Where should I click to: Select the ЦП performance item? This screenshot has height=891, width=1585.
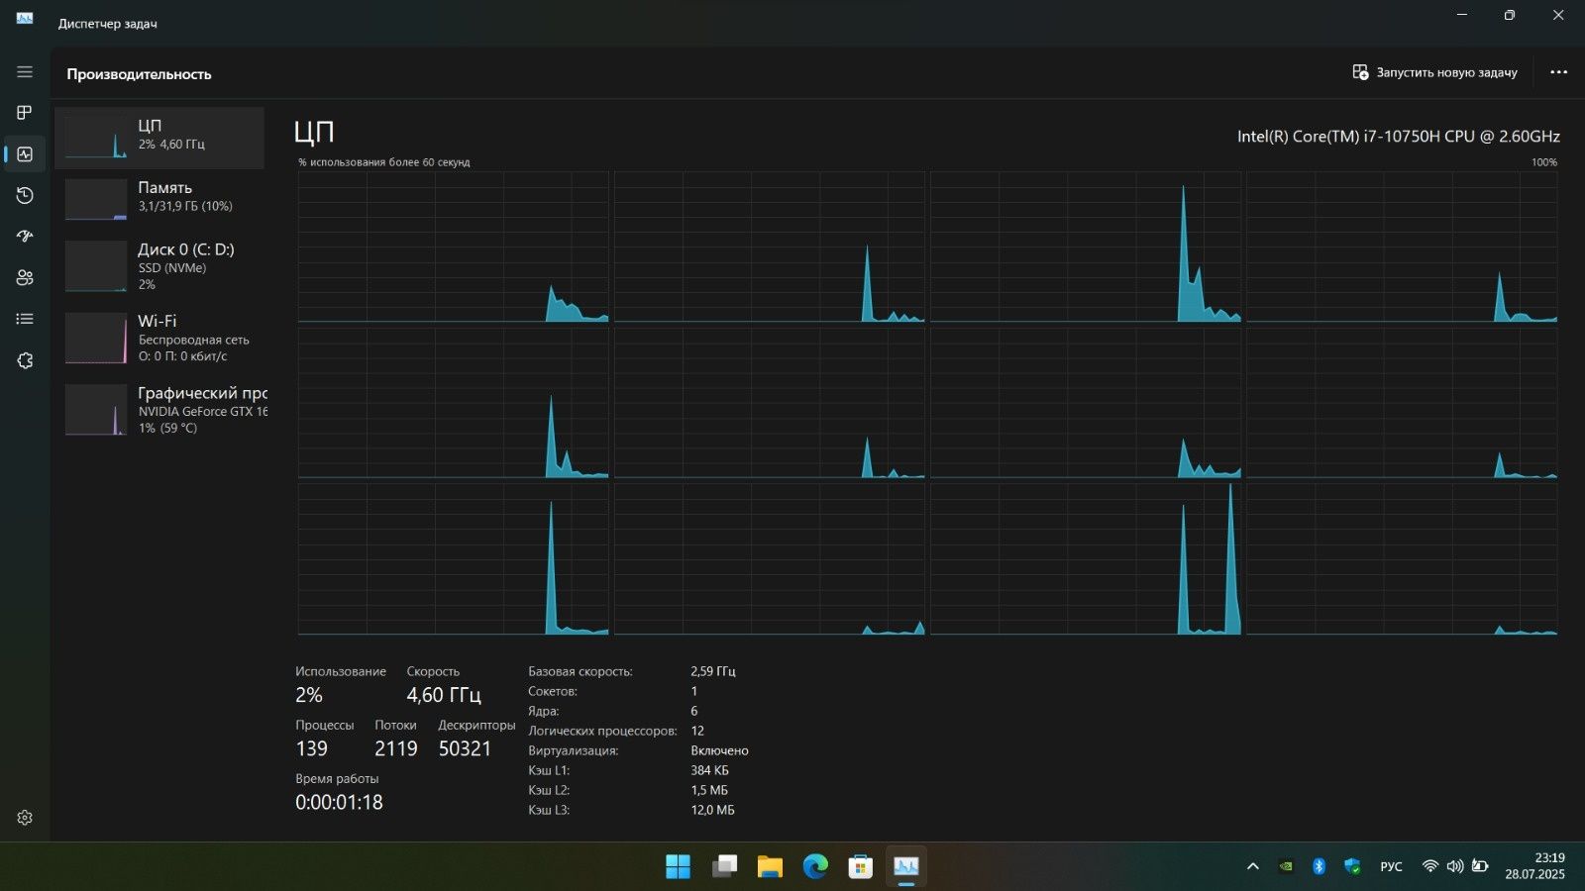[159, 138]
